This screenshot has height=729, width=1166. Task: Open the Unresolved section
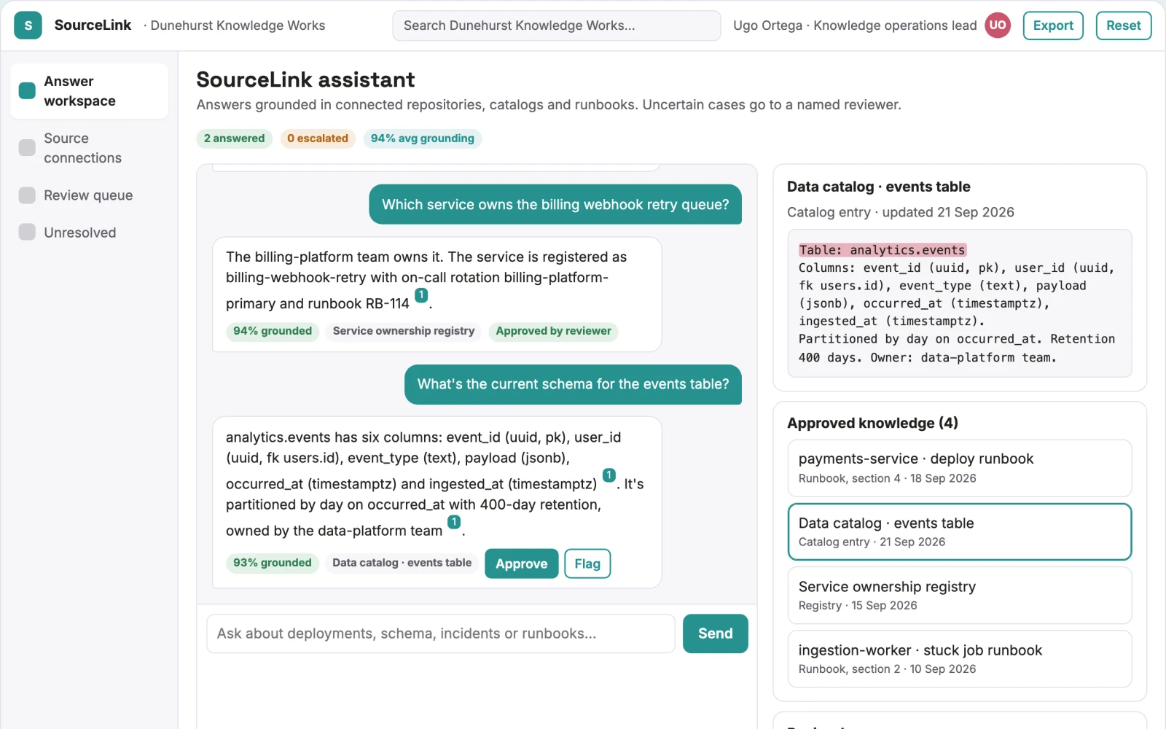pos(89,233)
